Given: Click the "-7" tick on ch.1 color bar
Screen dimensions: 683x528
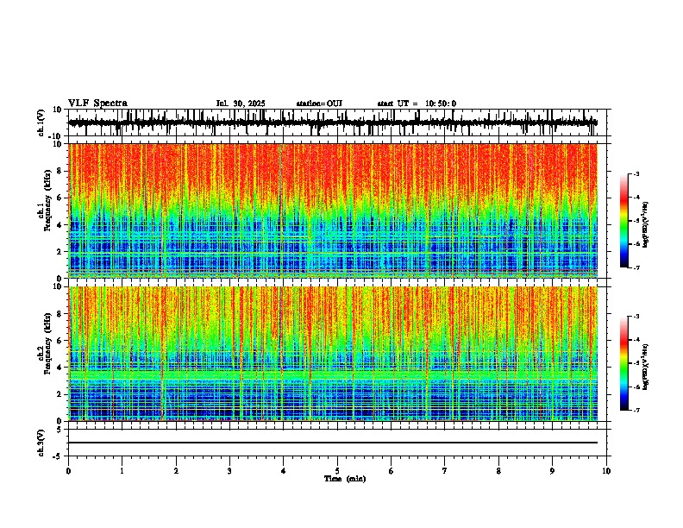Looking at the screenshot, I should click(x=636, y=267).
